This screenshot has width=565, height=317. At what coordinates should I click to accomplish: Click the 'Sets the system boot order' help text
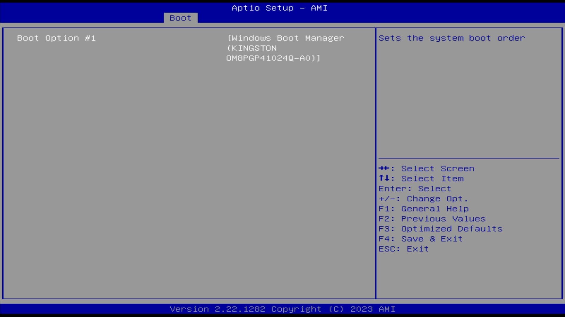pos(452,38)
